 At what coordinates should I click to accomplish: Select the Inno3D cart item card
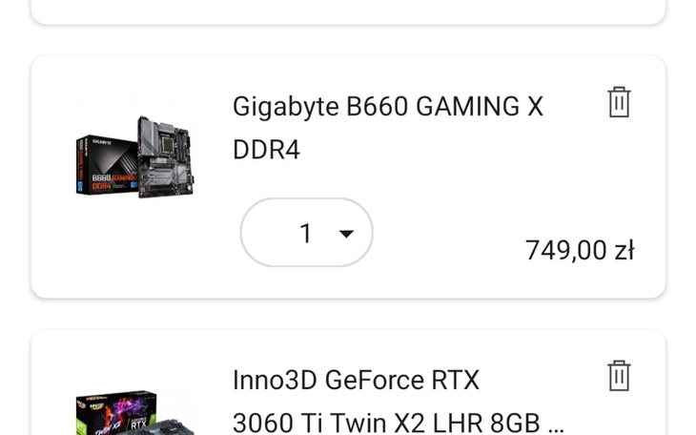click(x=348, y=383)
